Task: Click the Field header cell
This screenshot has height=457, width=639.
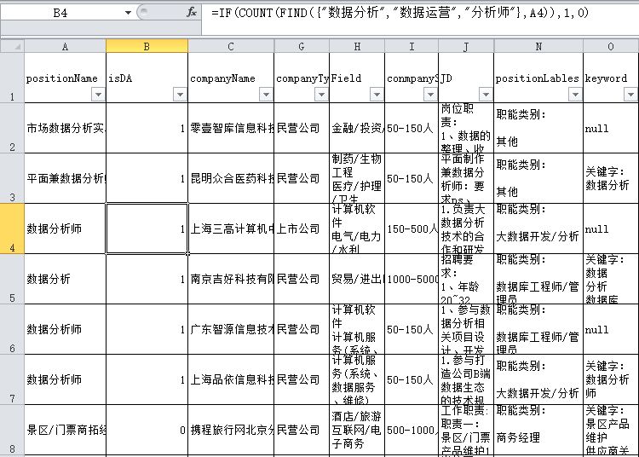Action: [x=357, y=78]
